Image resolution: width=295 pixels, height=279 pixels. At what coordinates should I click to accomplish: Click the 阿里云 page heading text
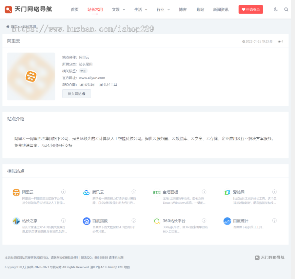click(x=13, y=41)
